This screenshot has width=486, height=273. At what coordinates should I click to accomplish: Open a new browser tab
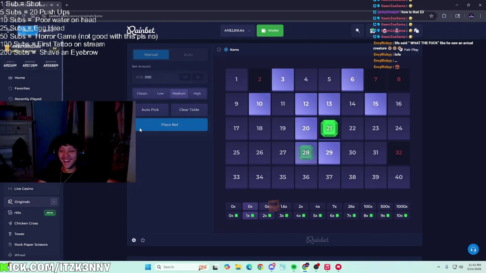[67, 5]
